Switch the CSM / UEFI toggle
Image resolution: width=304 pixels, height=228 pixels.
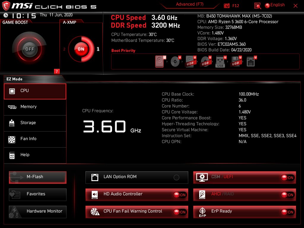[288, 178]
